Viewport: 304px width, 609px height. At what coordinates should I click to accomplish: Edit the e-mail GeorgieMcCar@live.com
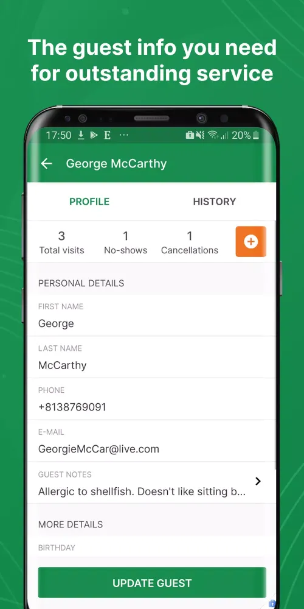point(151,441)
